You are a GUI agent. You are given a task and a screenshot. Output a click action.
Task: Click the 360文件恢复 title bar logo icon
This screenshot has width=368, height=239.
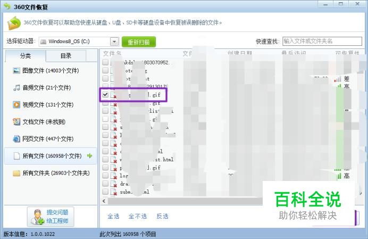[7, 6]
